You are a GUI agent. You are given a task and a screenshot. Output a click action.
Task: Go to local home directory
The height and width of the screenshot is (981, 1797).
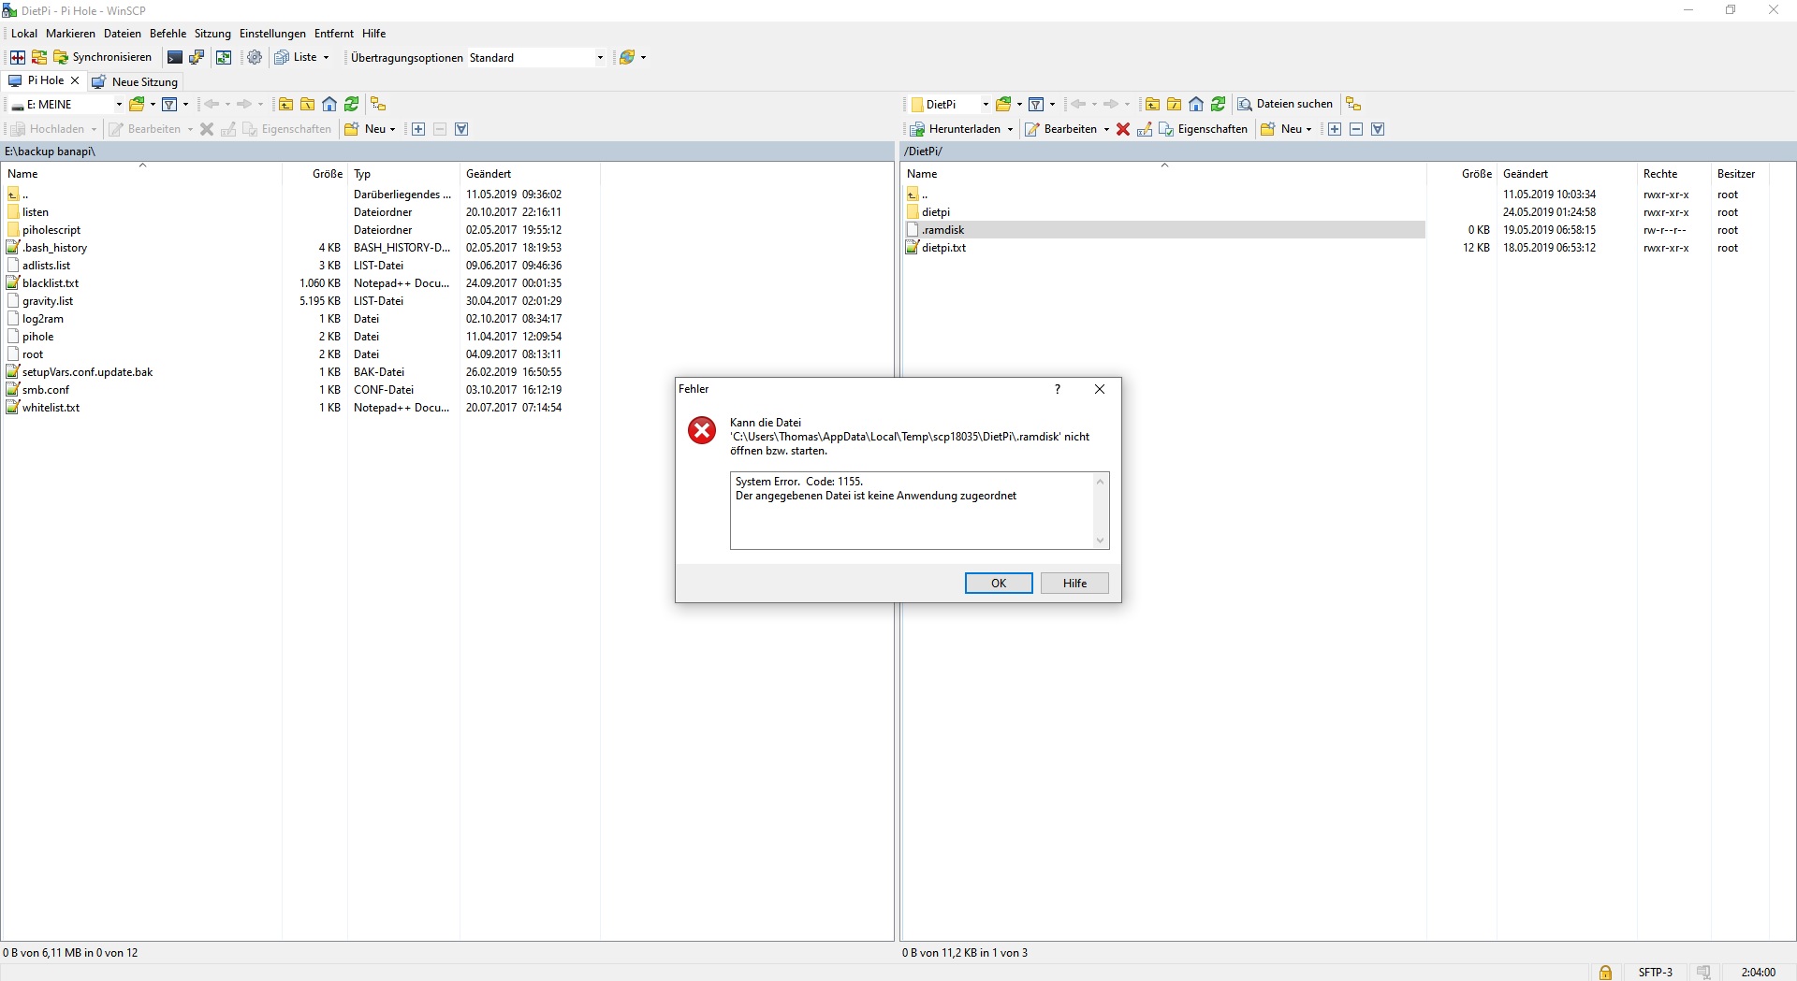click(x=329, y=104)
